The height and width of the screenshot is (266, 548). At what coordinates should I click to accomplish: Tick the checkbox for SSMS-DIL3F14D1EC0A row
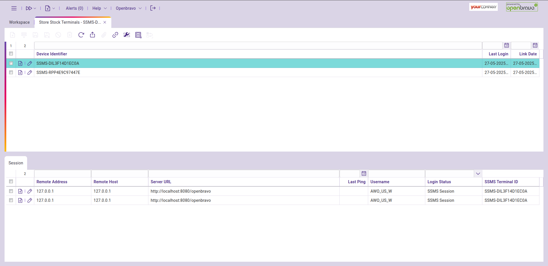click(11, 63)
